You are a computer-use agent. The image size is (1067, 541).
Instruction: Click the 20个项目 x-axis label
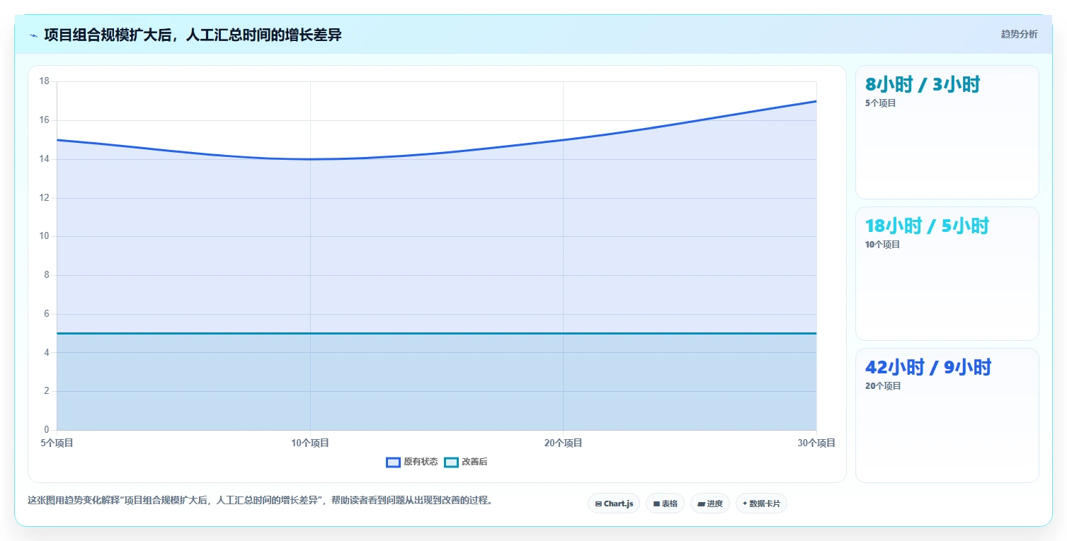(564, 443)
